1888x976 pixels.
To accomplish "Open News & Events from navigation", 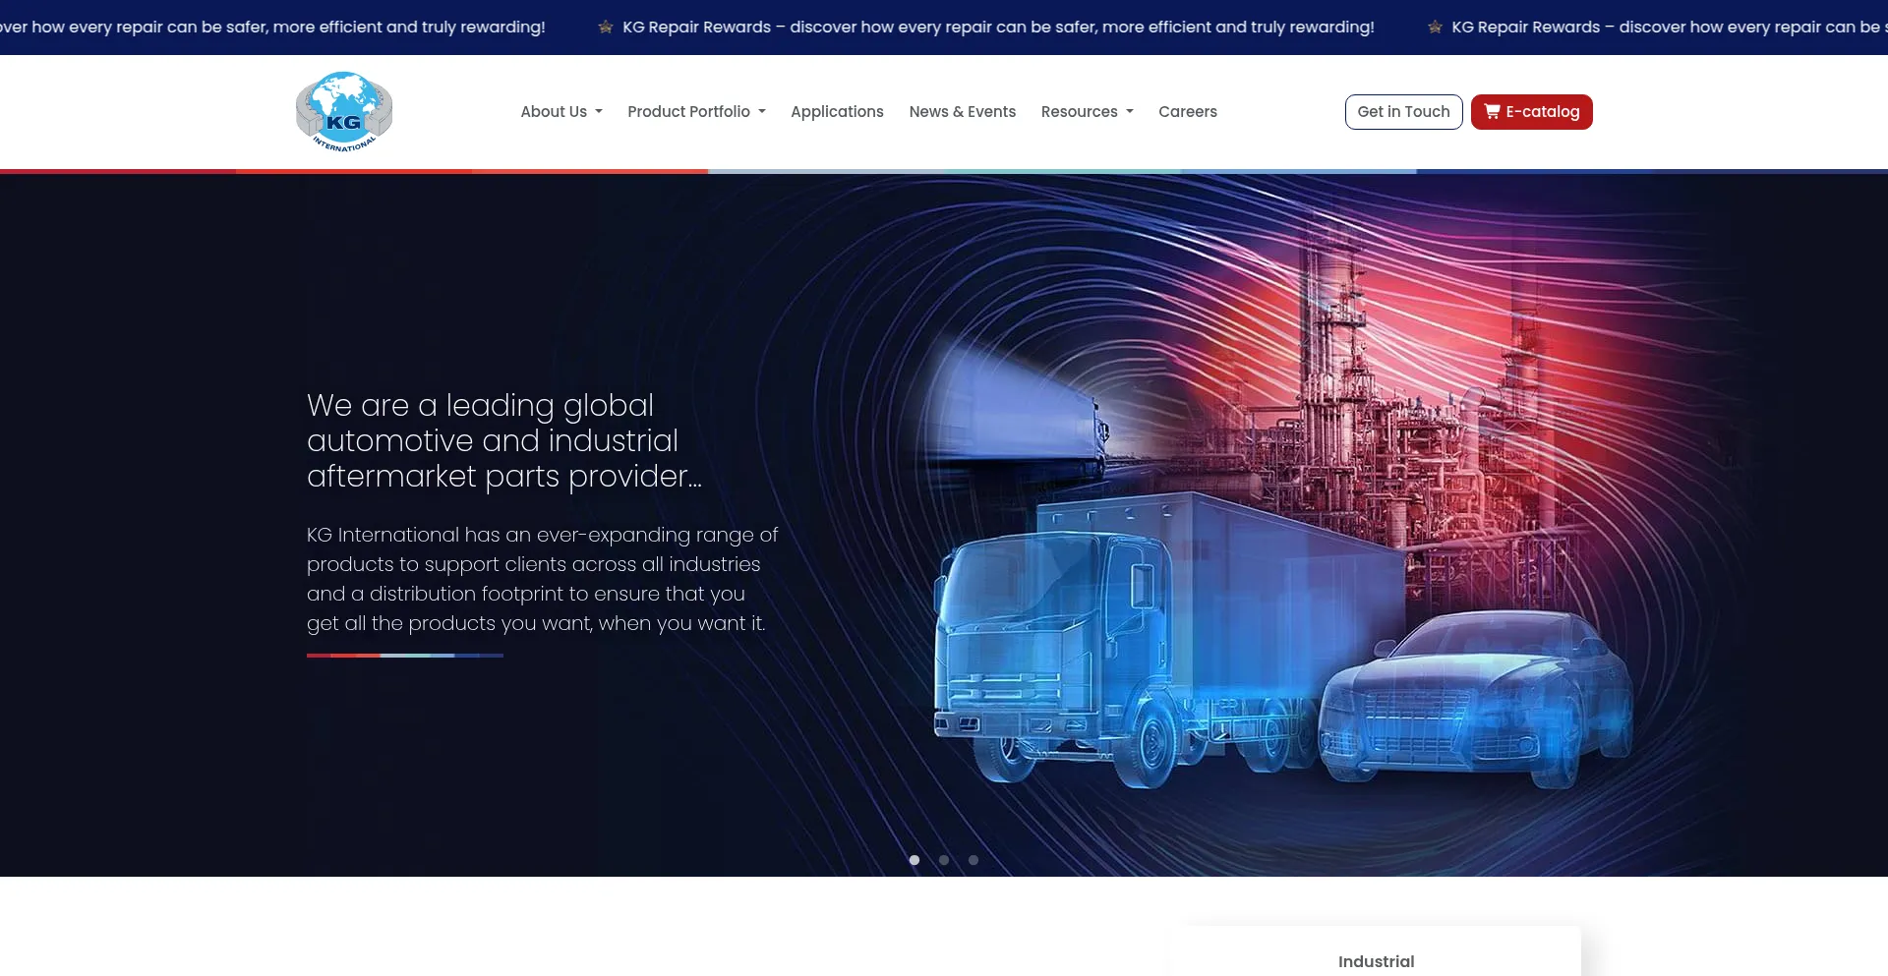I will (962, 112).
